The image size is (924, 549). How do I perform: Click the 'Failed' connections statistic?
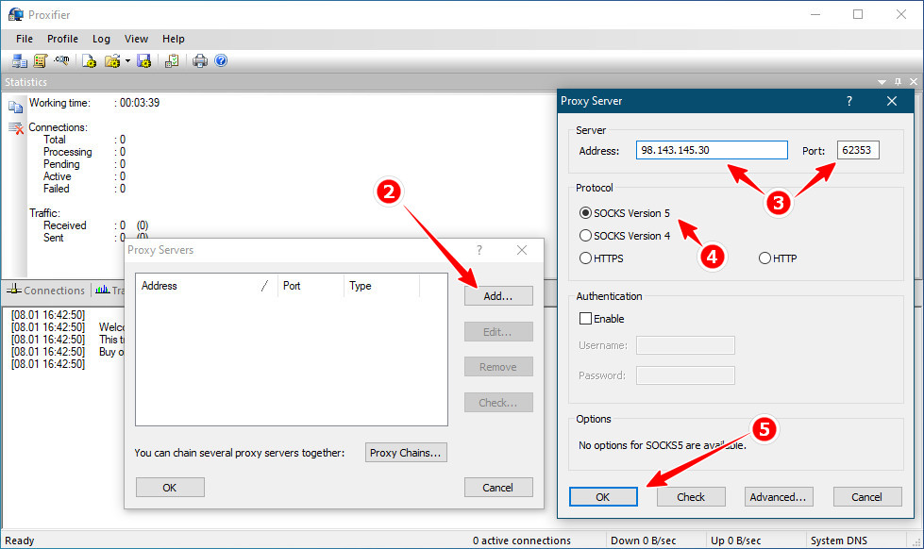[56, 189]
